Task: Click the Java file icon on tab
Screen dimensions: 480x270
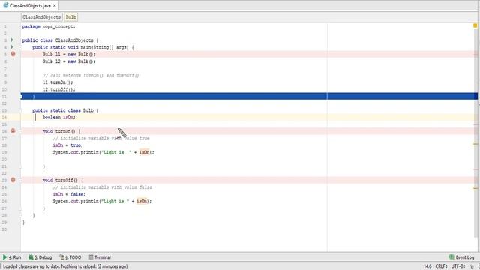Action: (x=6, y=5)
